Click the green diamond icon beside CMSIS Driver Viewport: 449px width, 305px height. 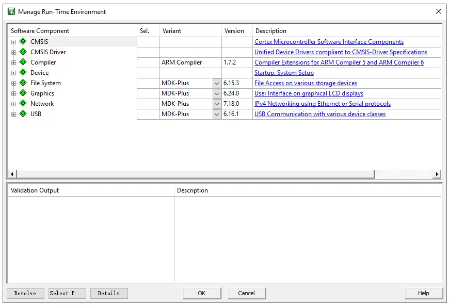pyautogui.click(x=23, y=52)
